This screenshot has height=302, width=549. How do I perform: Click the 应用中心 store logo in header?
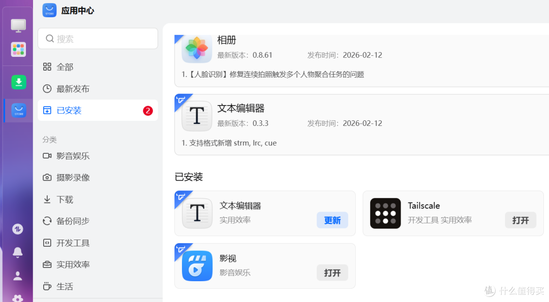coord(49,11)
